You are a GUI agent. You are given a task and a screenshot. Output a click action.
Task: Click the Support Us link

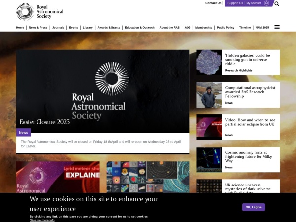click(x=235, y=3)
